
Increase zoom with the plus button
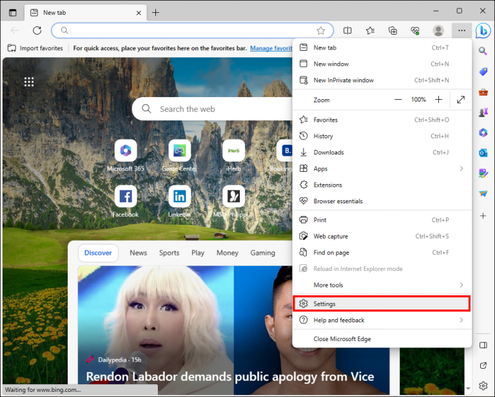pyautogui.click(x=438, y=100)
